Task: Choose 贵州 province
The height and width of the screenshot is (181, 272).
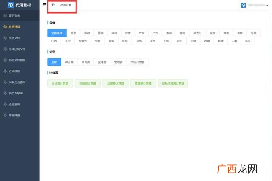Action: point(169,33)
